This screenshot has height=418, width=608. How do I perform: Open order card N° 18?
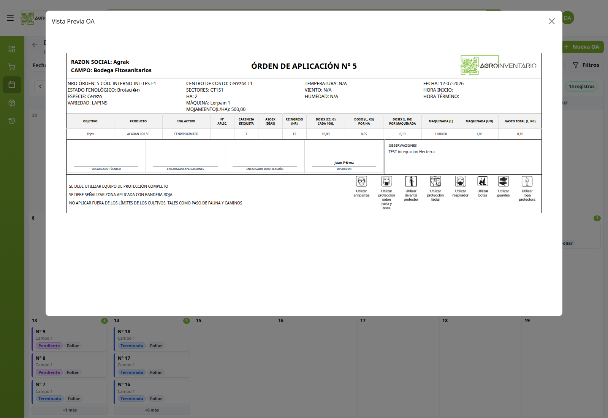coord(152,339)
